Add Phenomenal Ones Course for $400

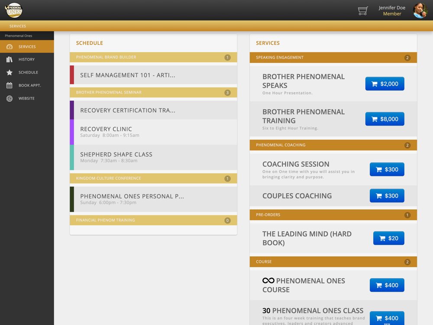387,285
